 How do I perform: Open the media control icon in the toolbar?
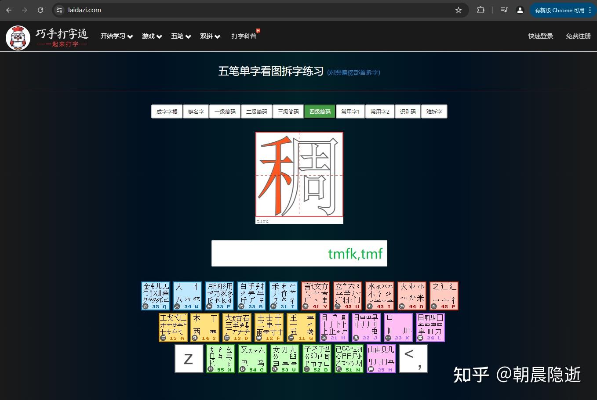click(x=504, y=10)
